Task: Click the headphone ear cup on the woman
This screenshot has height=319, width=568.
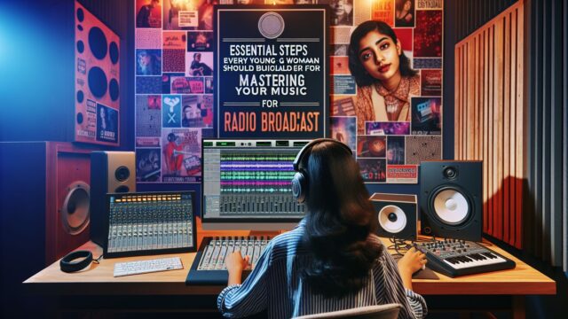Action: tap(298, 187)
